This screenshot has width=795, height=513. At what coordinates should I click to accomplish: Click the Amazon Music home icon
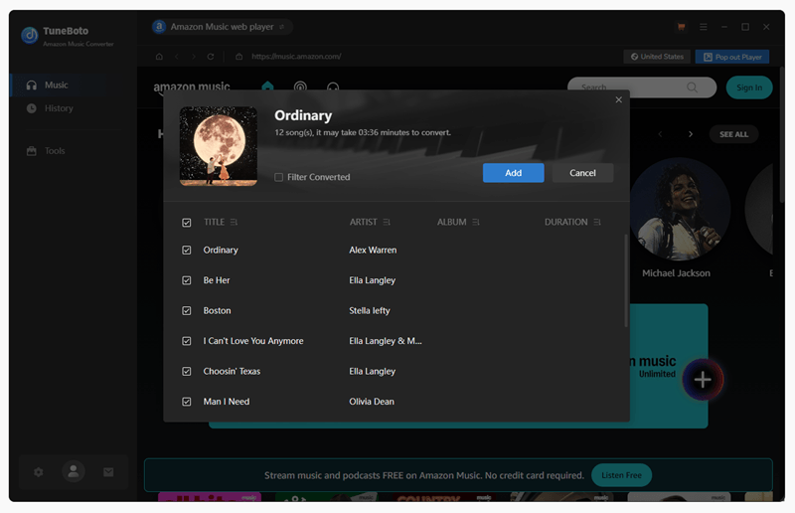[267, 86]
